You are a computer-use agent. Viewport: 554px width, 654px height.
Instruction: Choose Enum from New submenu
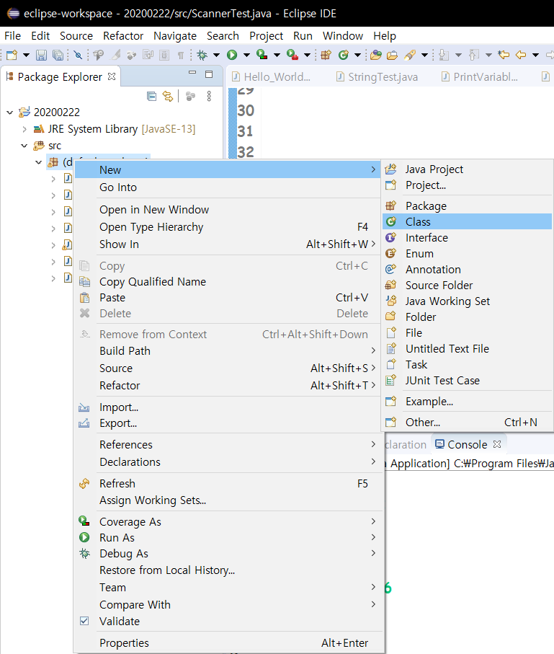pos(467,254)
